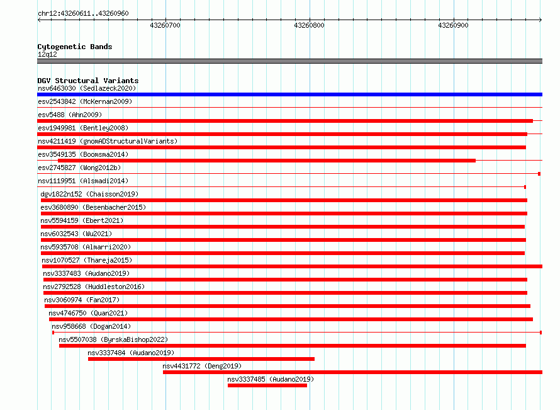
Task: Click the nsv6463030 (Sedlazeck2020) label
Action: point(87,88)
